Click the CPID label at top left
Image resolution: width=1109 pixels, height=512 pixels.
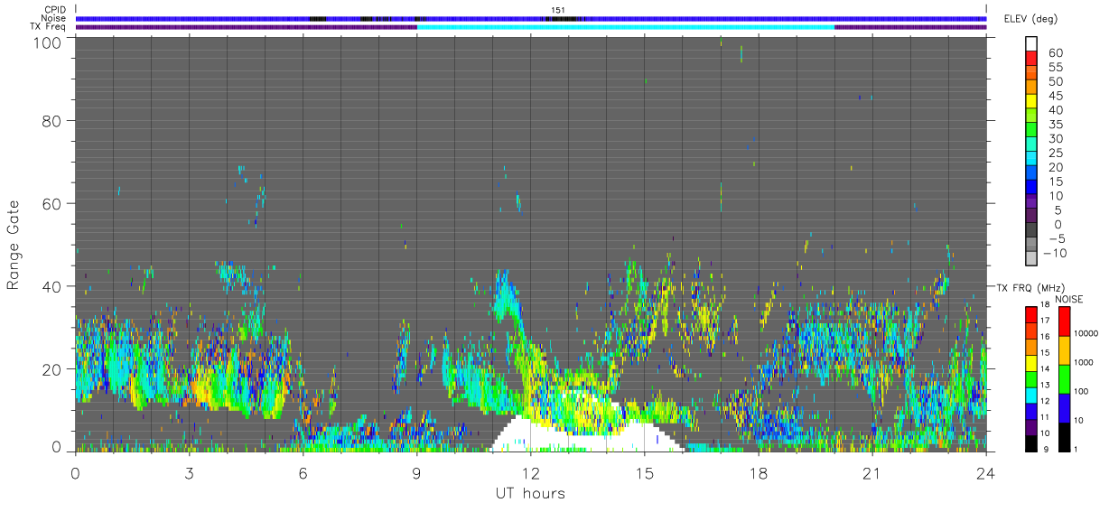click(x=53, y=10)
